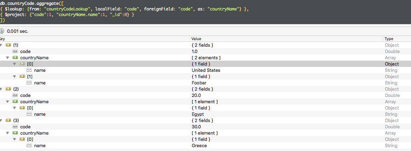
Task: Click the Type column header
Action: pos(389,39)
